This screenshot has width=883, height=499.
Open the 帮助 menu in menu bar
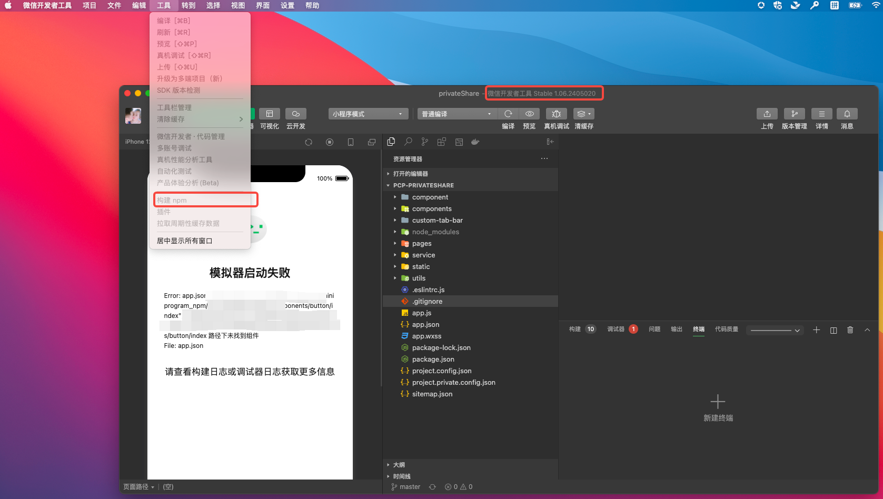pyautogui.click(x=312, y=5)
